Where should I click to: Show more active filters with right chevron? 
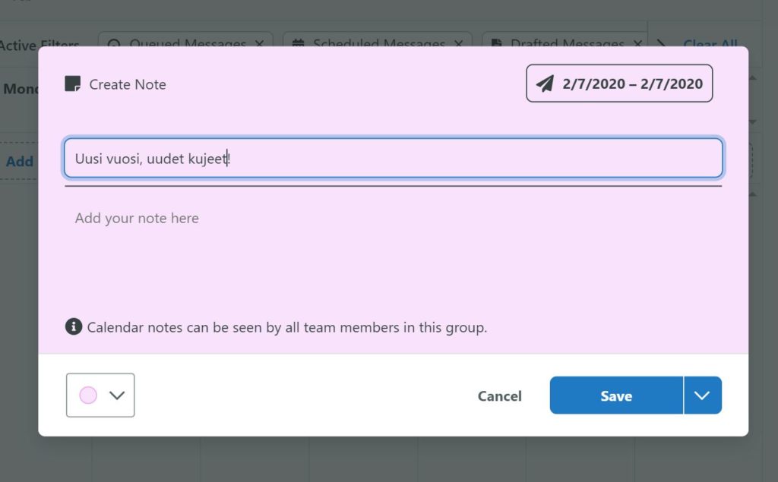(661, 43)
